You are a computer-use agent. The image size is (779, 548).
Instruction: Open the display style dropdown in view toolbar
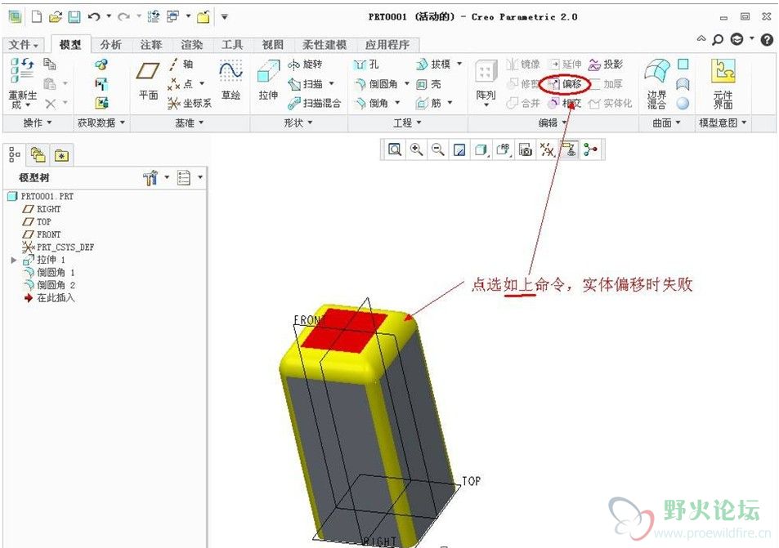(481, 149)
